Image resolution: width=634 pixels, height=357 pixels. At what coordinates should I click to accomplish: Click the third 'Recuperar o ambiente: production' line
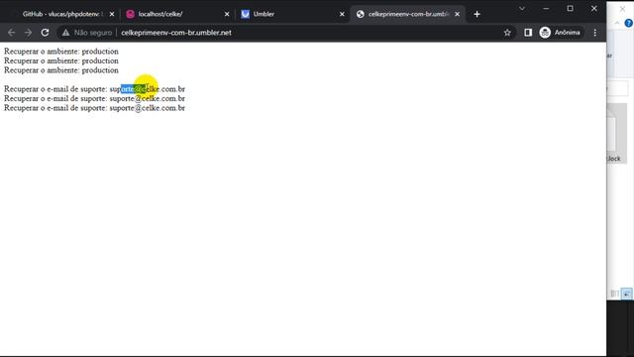(x=61, y=70)
